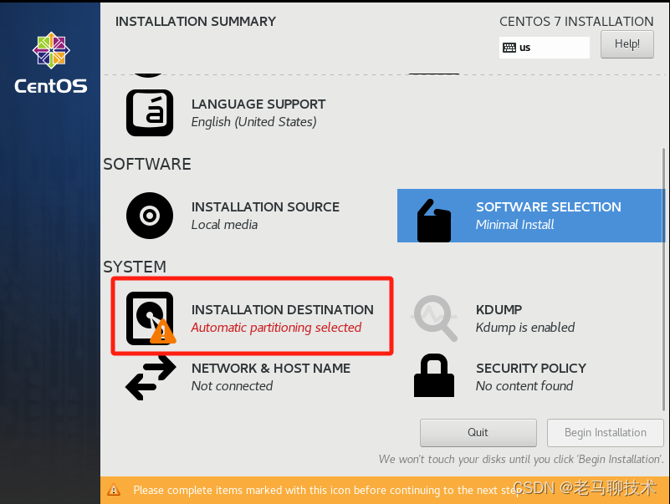Viewport: 670px width, 504px height.
Task: Open the 'INSTALLATION SOURCE' title
Action: (265, 206)
